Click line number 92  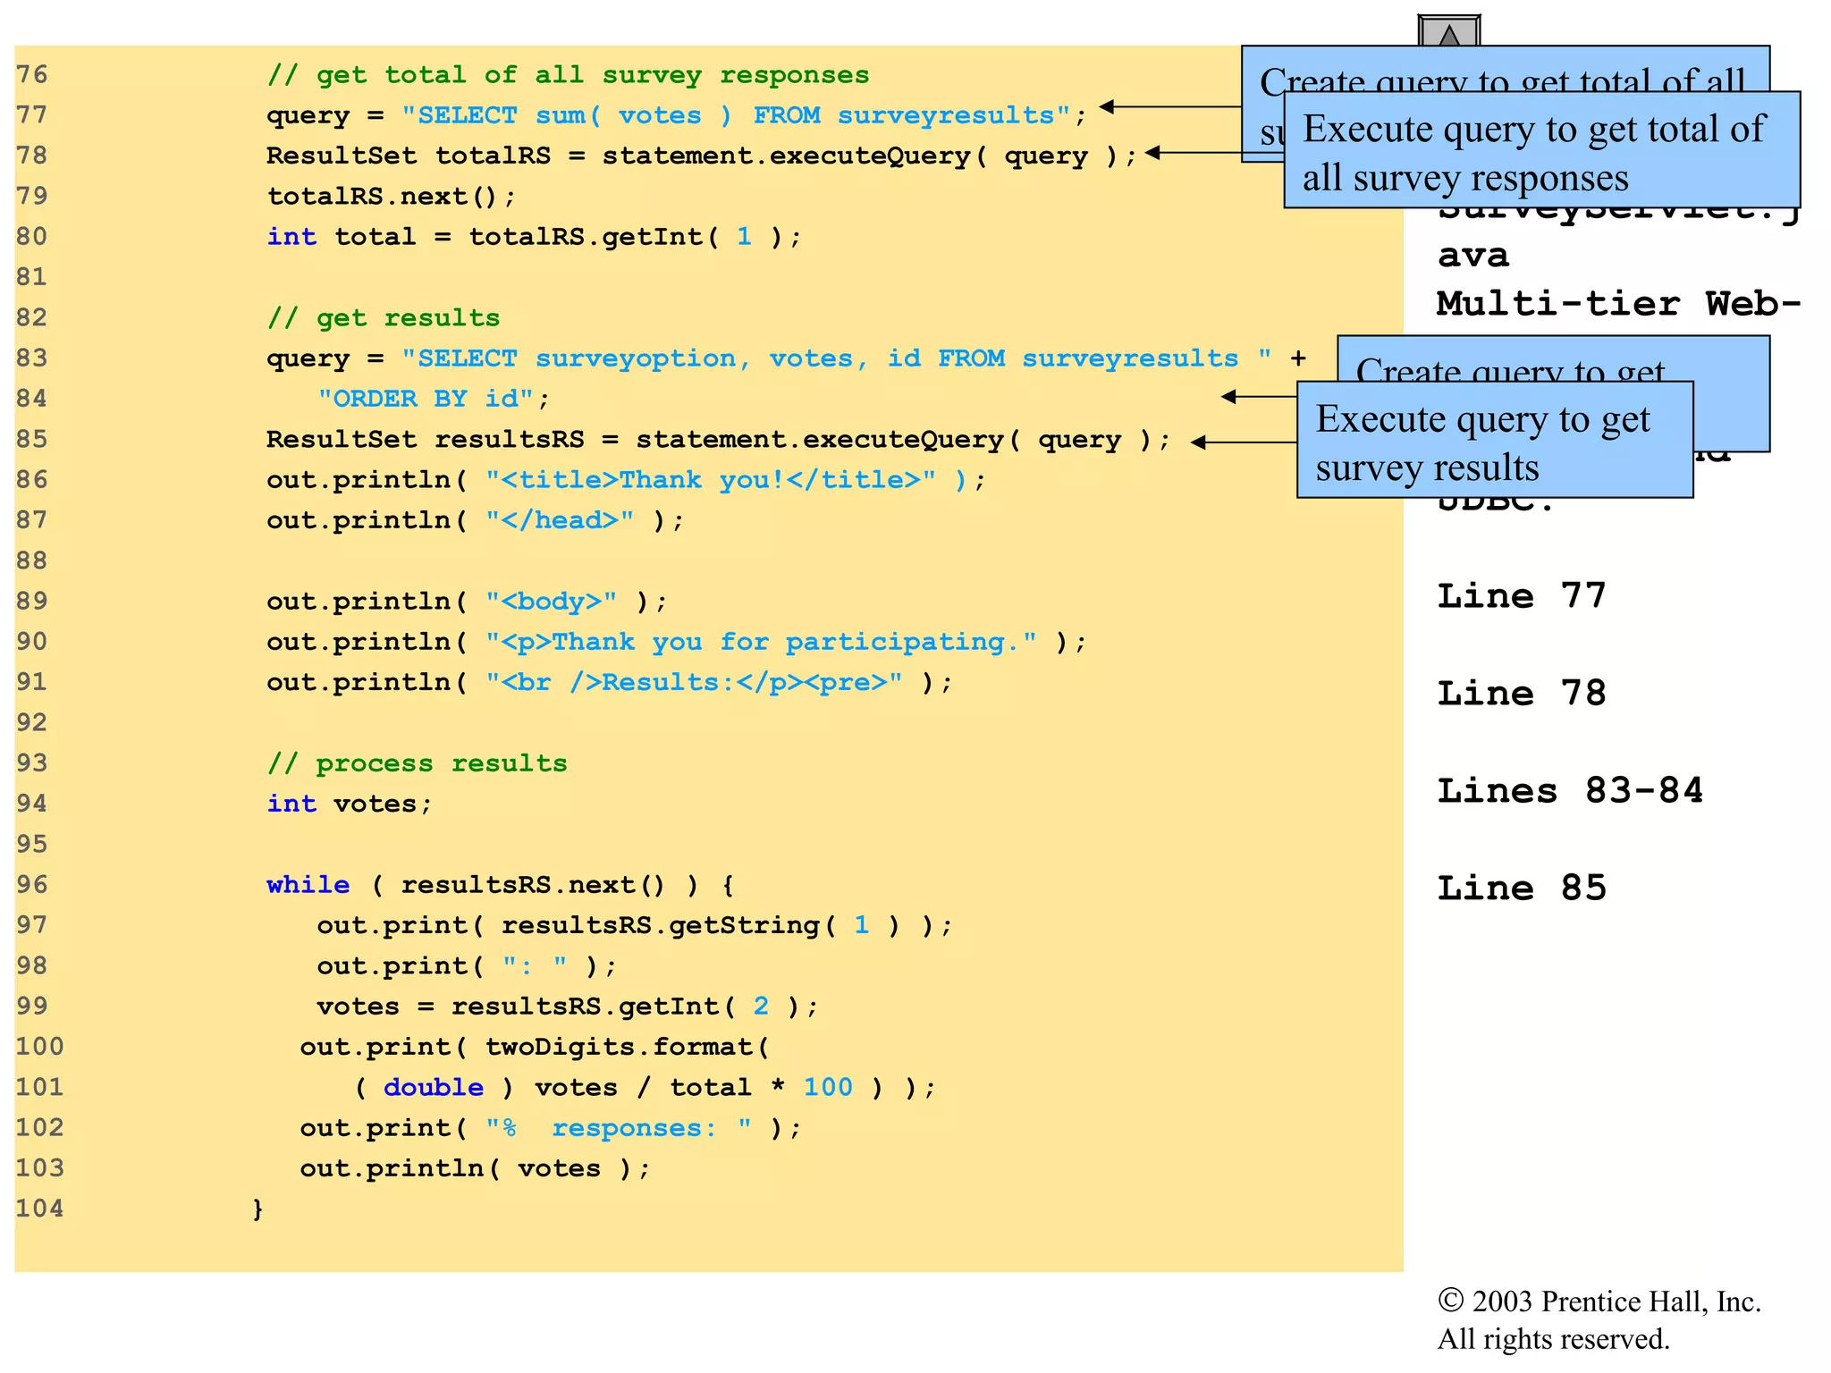point(32,722)
